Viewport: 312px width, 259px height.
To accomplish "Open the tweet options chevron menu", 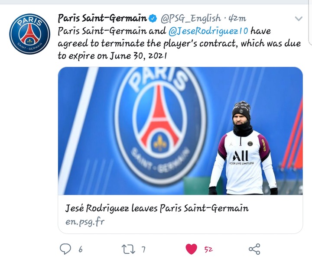I will [299, 19].
